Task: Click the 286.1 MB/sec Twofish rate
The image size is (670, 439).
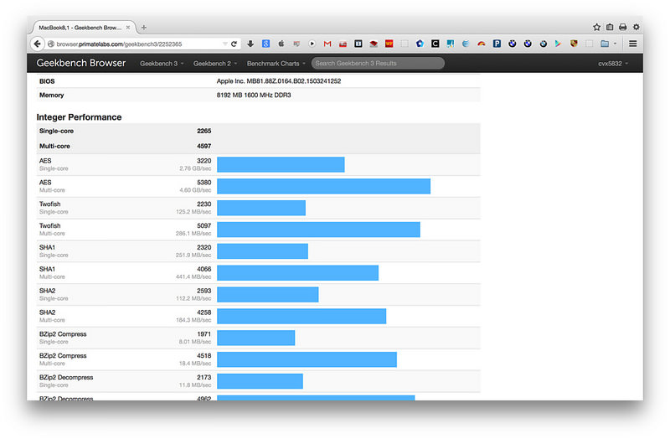Action: pos(193,234)
